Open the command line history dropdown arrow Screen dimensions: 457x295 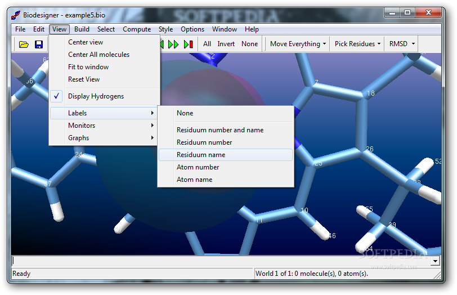click(x=435, y=261)
